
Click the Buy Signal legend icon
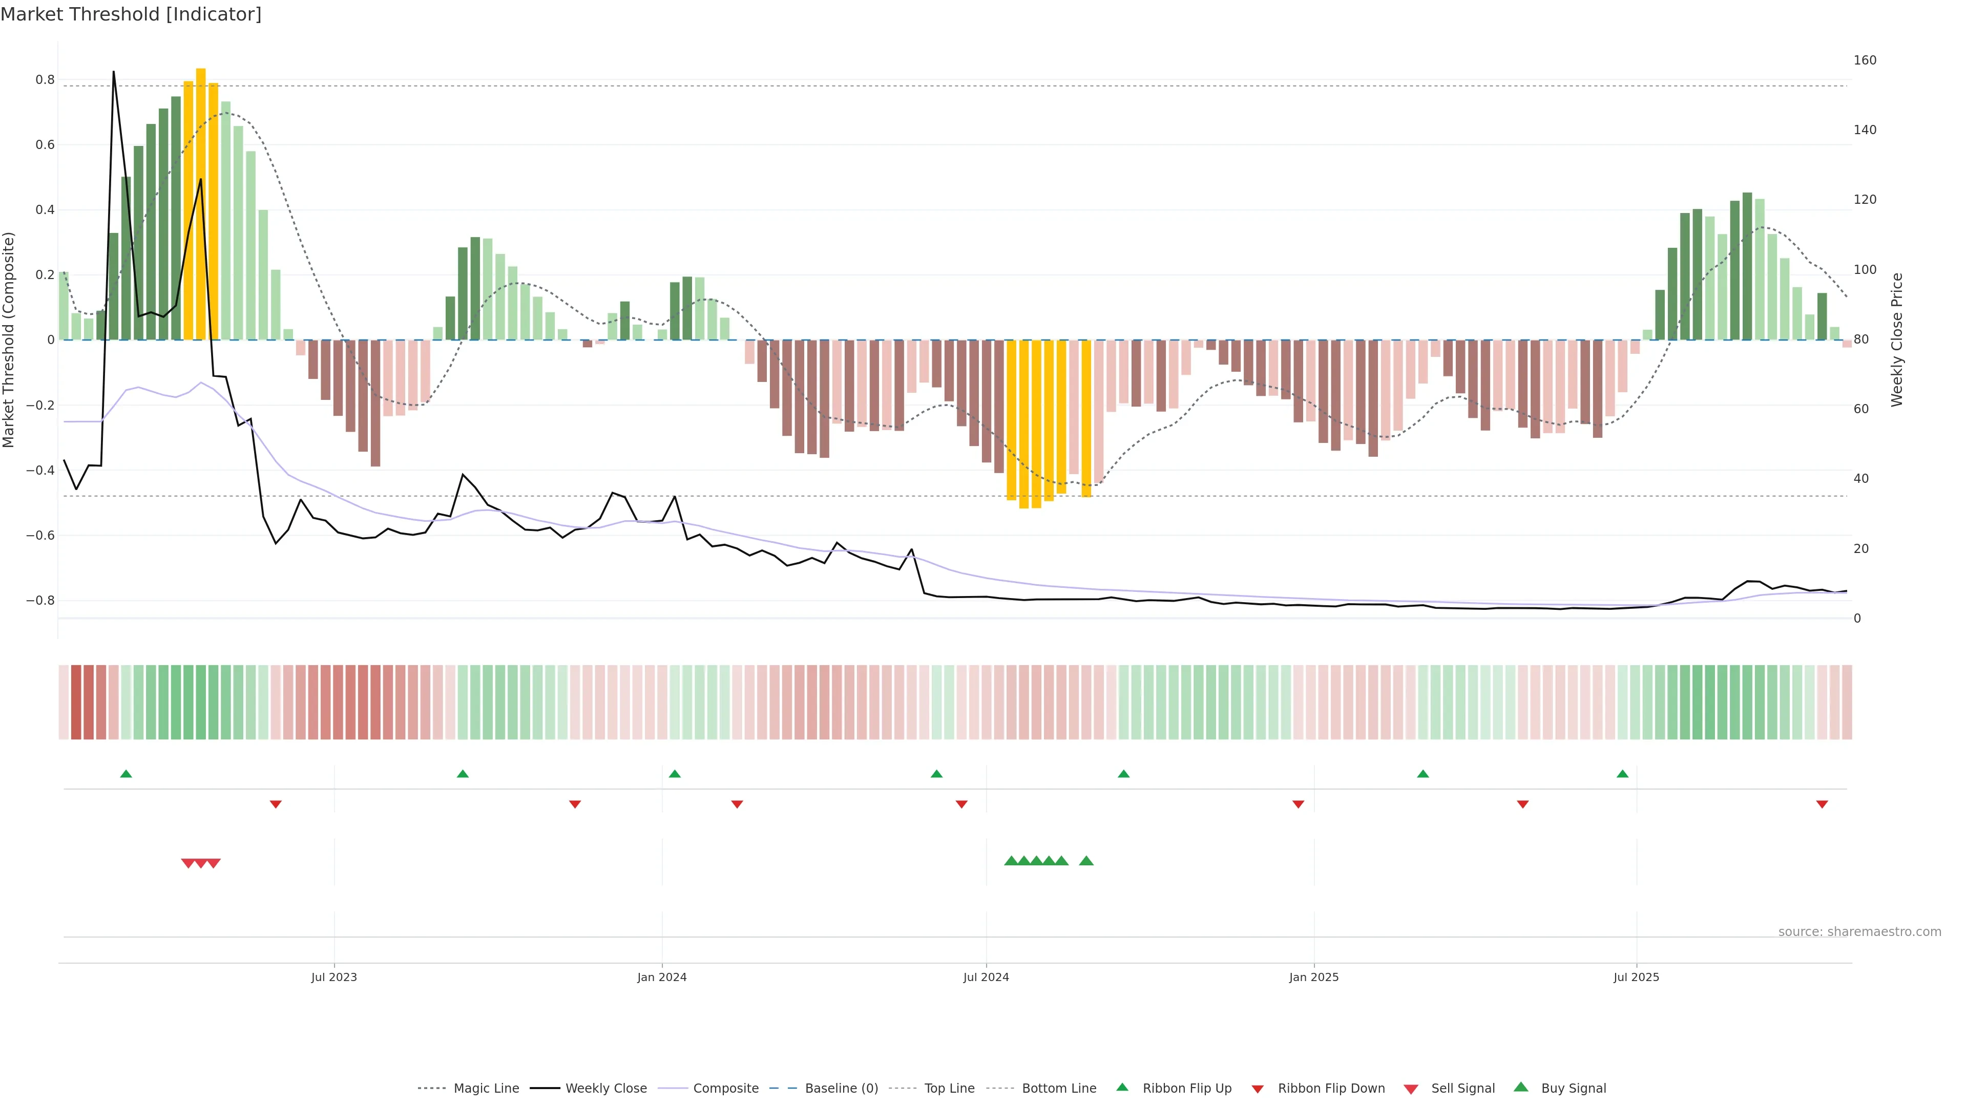tap(1521, 1087)
